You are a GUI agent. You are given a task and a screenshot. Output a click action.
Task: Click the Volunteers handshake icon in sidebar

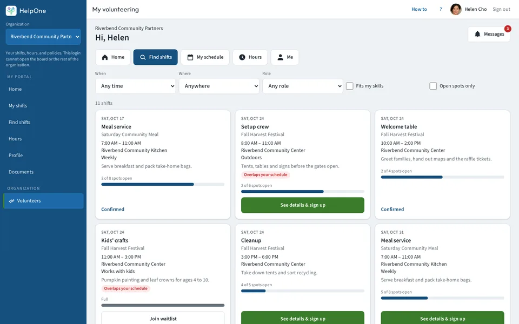pos(11,201)
